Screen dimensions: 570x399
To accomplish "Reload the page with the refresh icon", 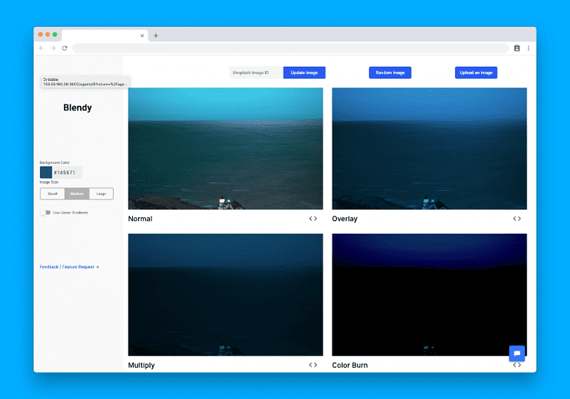I will [x=65, y=48].
